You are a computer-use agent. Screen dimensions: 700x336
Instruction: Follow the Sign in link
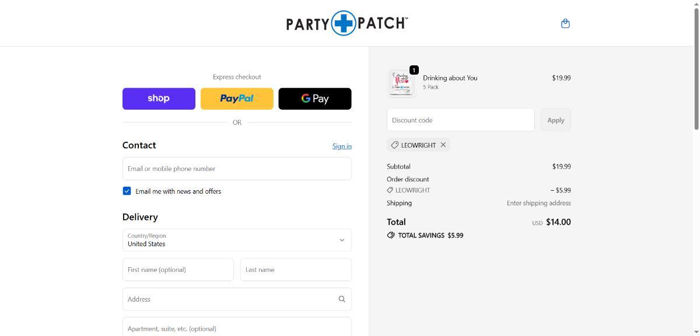[x=342, y=146]
